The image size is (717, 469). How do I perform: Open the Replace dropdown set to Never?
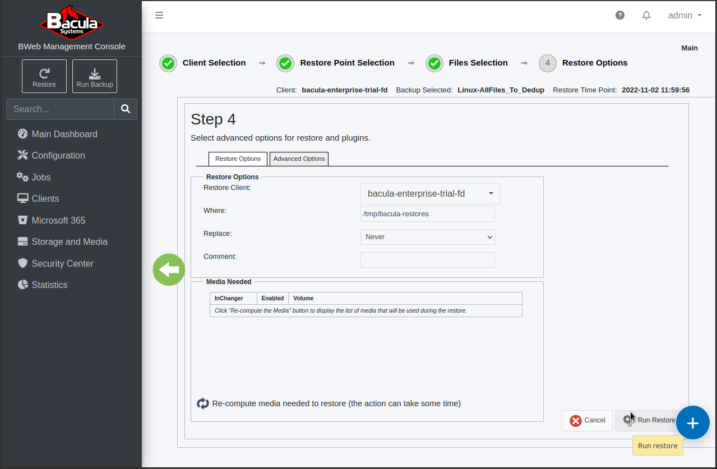coord(428,237)
